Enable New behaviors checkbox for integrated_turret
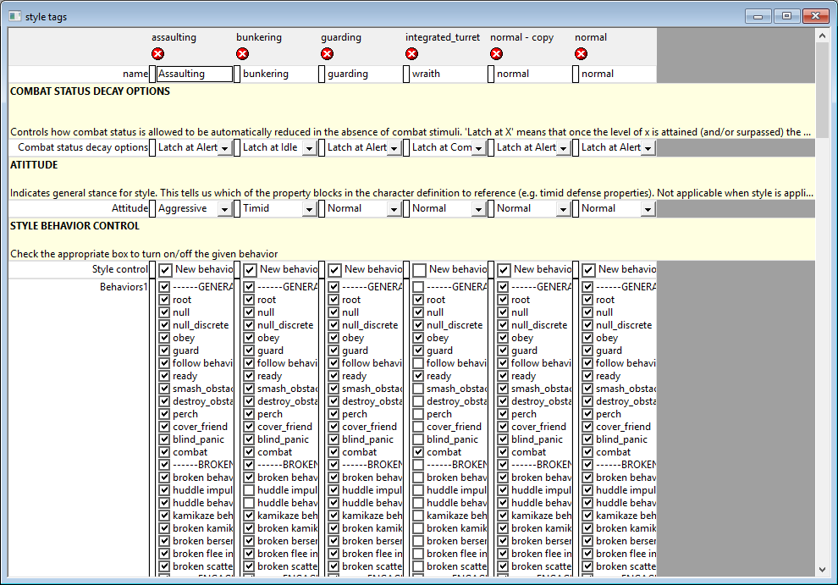 coord(419,270)
